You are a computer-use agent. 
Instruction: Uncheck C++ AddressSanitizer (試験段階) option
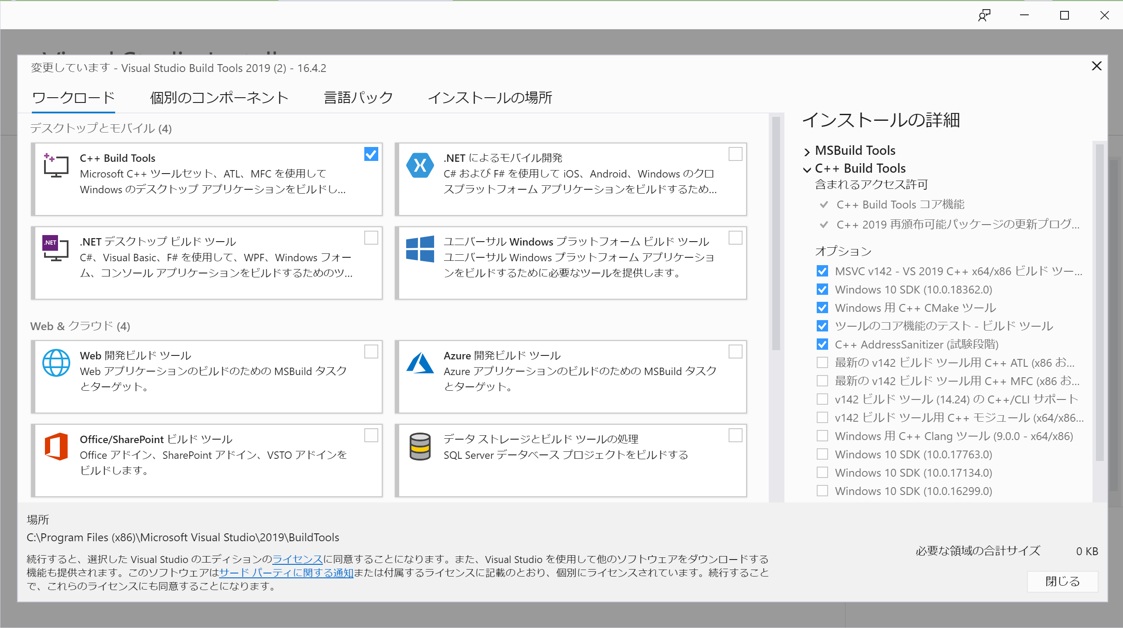click(822, 345)
